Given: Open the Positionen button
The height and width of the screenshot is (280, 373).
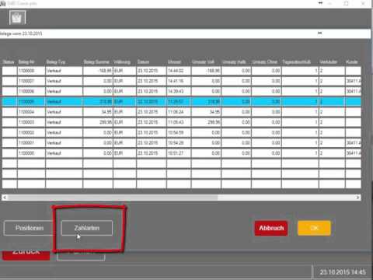Looking at the screenshot, I should [x=30, y=228].
